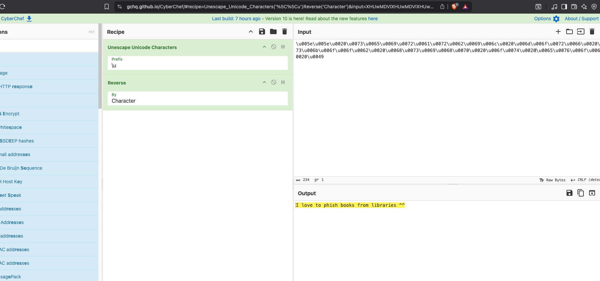Image resolution: width=600 pixels, height=281 pixels.
Task: Disable the Unescape Unicode Characters operation
Action: click(274, 47)
